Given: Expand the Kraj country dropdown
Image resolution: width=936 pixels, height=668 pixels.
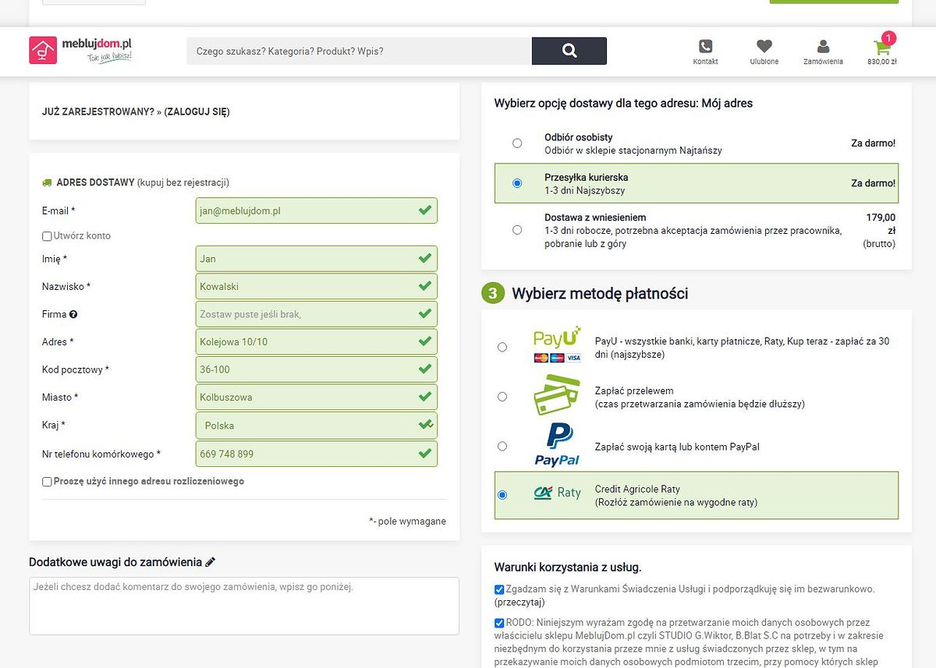Looking at the screenshot, I should coord(317,426).
